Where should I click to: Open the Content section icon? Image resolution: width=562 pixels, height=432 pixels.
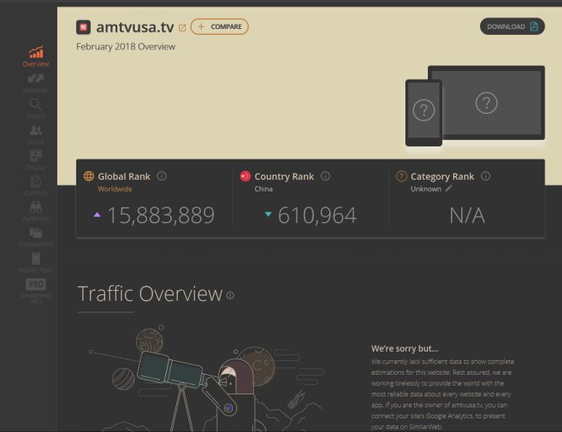tap(36, 185)
